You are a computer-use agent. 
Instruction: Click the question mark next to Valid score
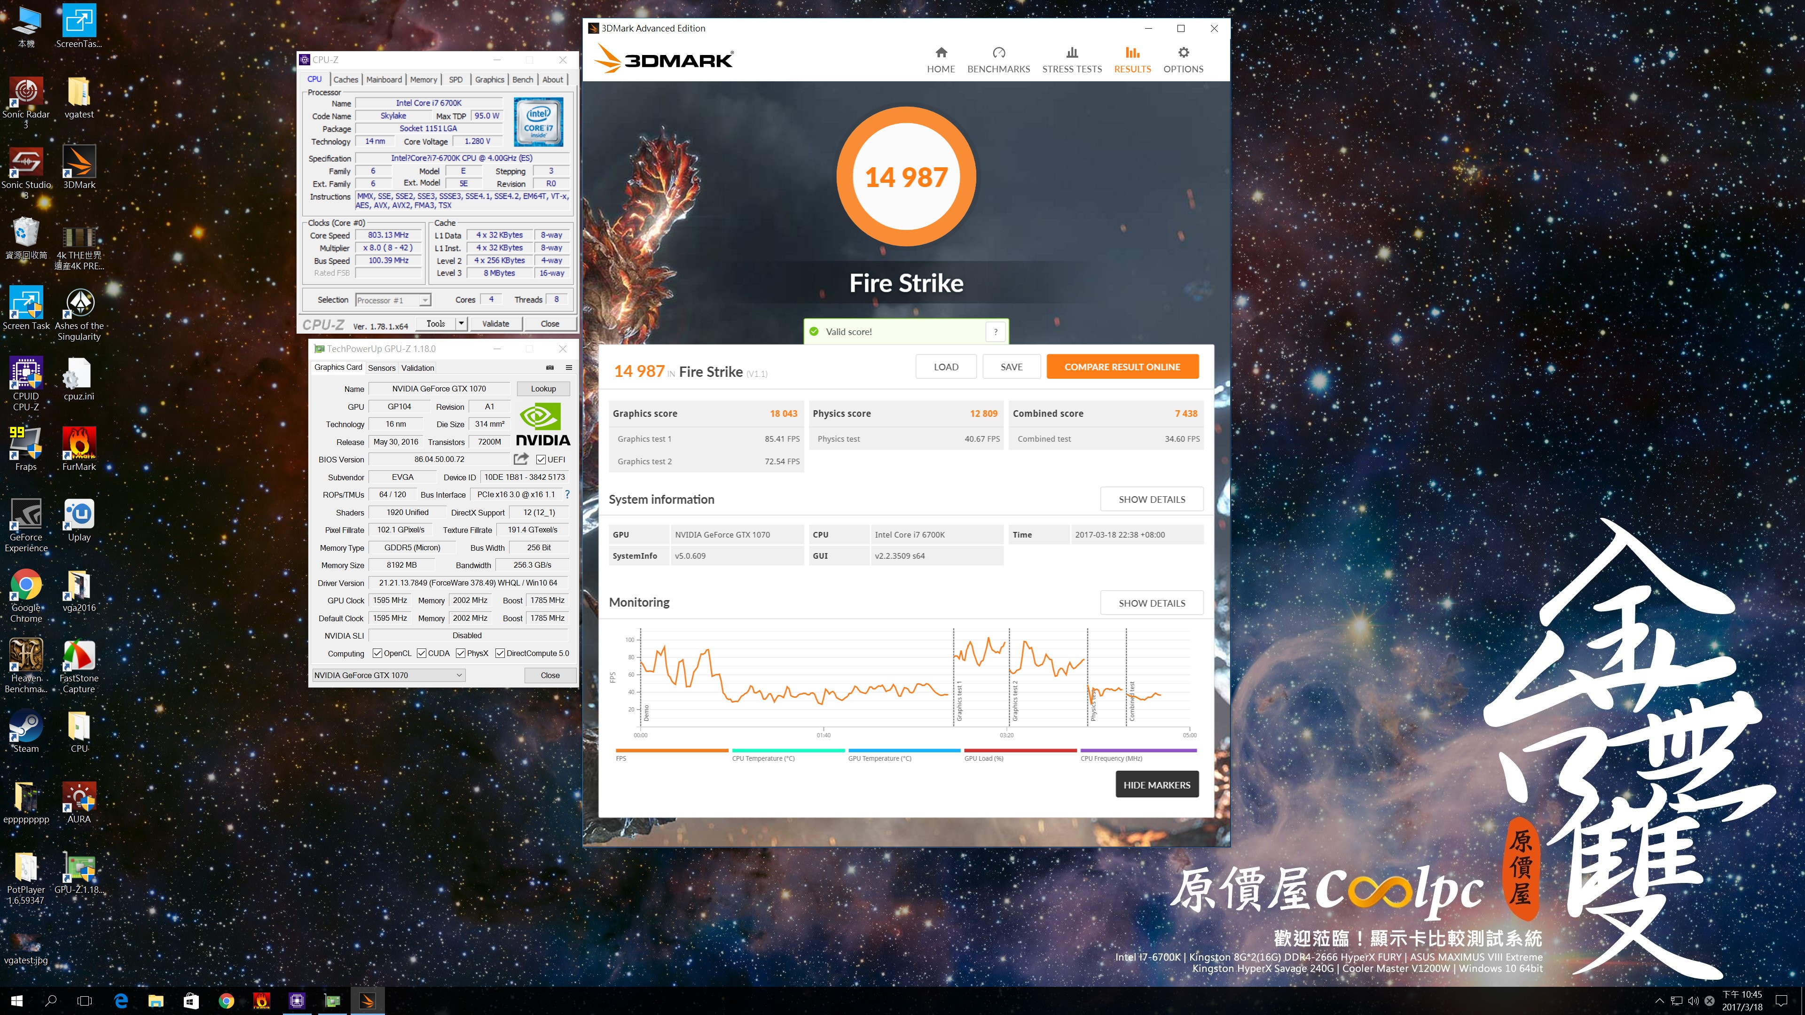(995, 332)
